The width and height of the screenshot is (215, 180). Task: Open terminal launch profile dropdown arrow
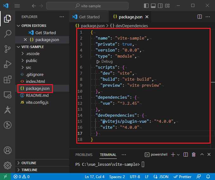point(178,155)
